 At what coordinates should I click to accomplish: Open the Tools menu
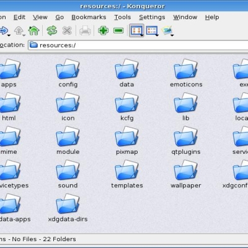coord(123,17)
